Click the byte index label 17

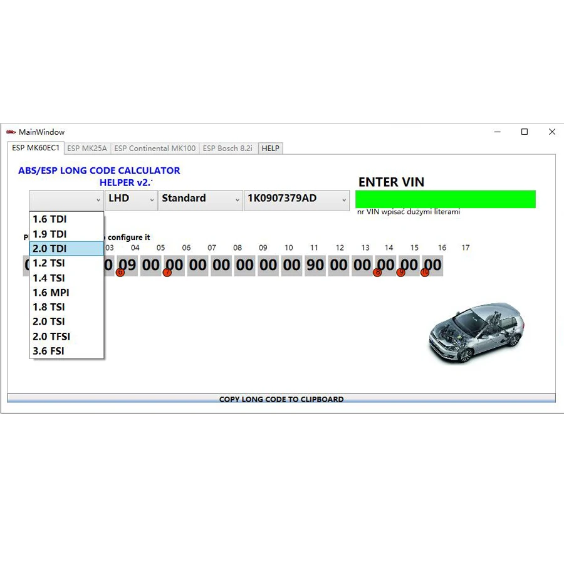click(466, 248)
